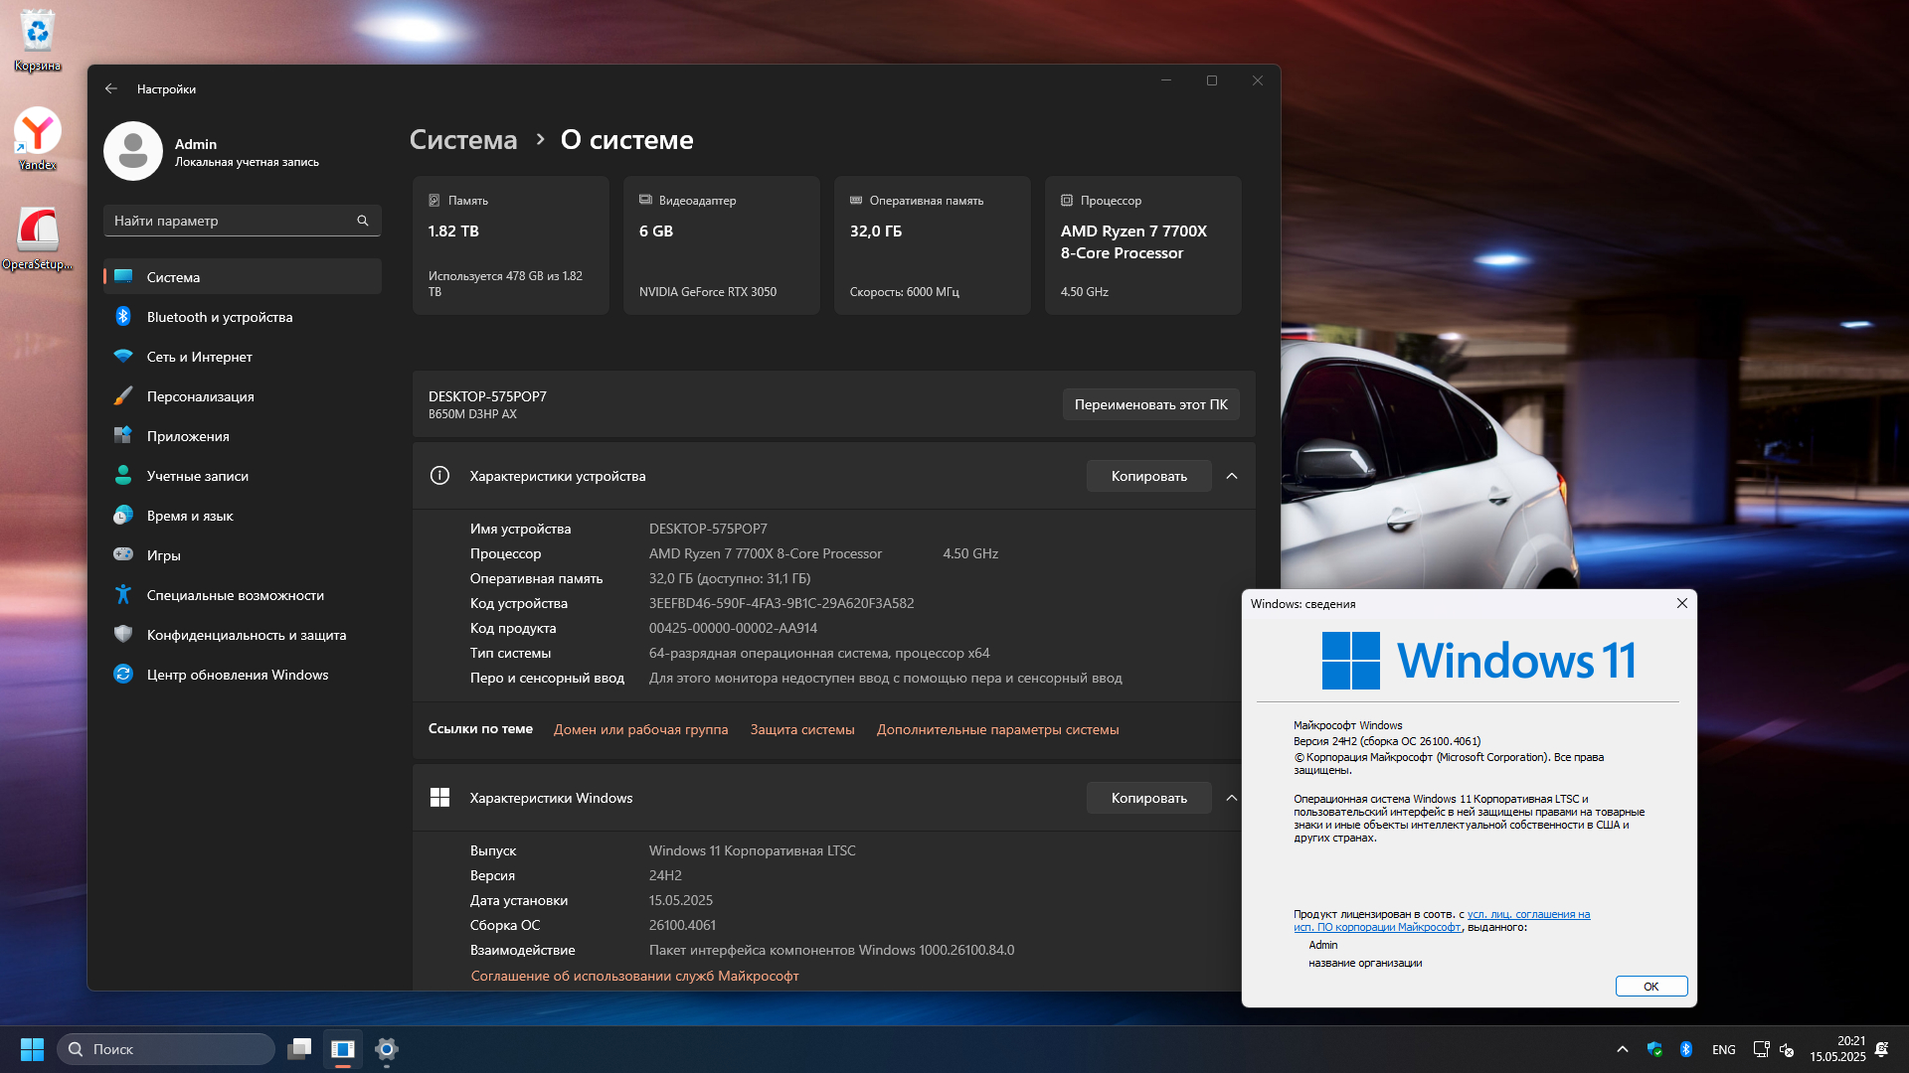Open the Yandex browser desktop shortcut
The height and width of the screenshot is (1073, 1909).
[x=37, y=139]
